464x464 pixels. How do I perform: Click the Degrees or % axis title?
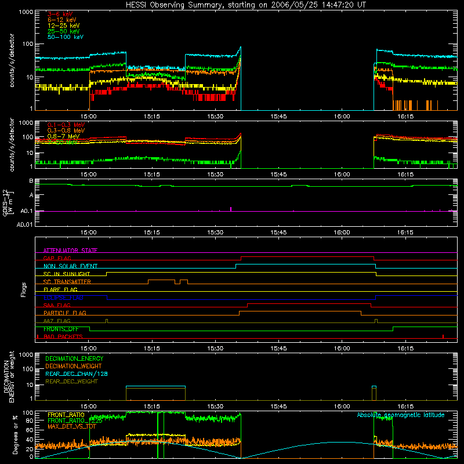tap(15, 434)
